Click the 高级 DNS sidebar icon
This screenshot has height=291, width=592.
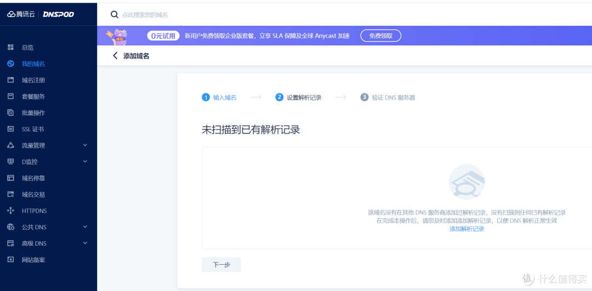point(10,243)
